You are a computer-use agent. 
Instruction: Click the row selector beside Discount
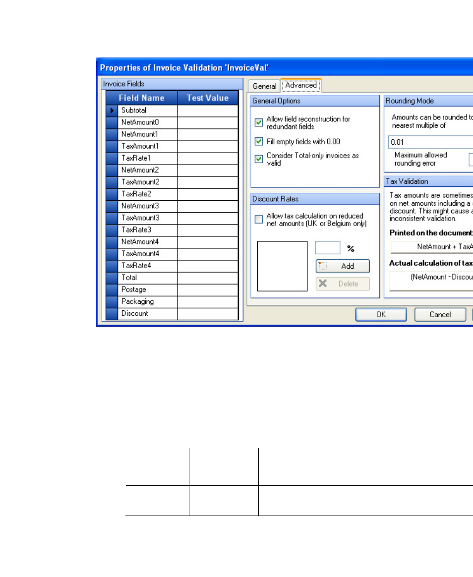pos(112,313)
